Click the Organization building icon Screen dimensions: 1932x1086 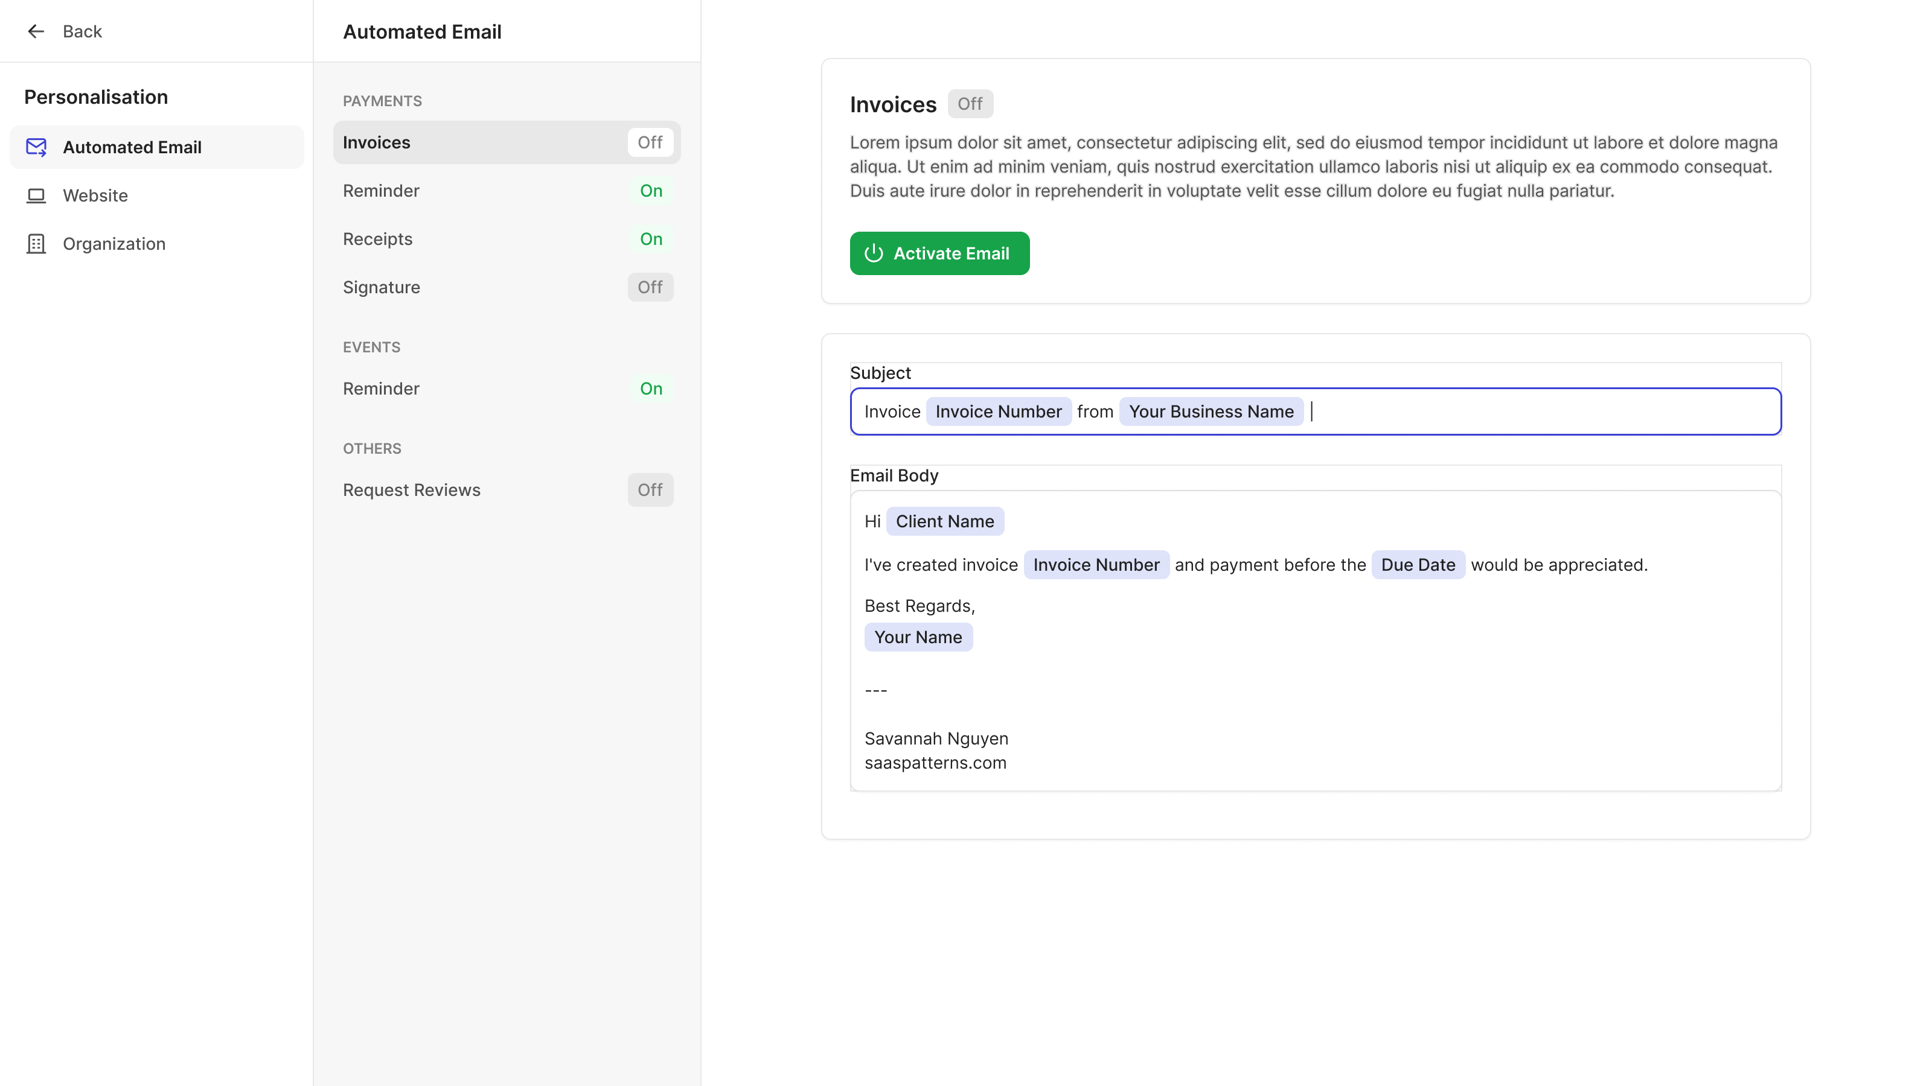[36, 244]
